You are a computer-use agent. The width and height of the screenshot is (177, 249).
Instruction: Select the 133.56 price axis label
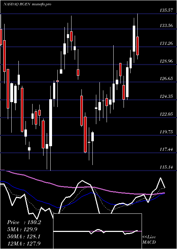click(166, 25)
